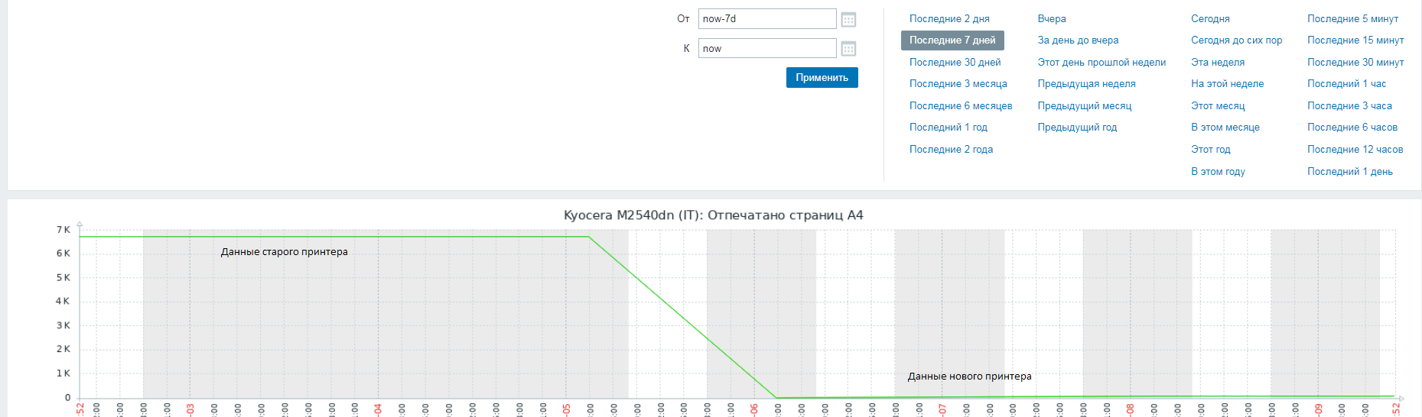Set range to Последние 5 минут
The height and width of the screenshot is (417, 1422).
click(1352, 18)
